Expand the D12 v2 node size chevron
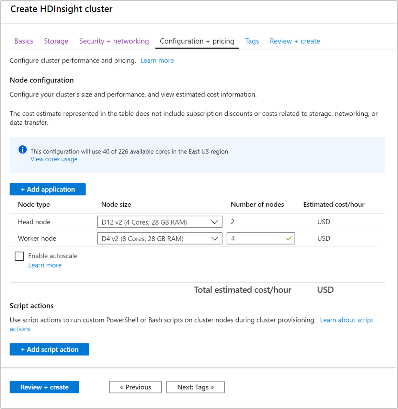 coord(214,222)
